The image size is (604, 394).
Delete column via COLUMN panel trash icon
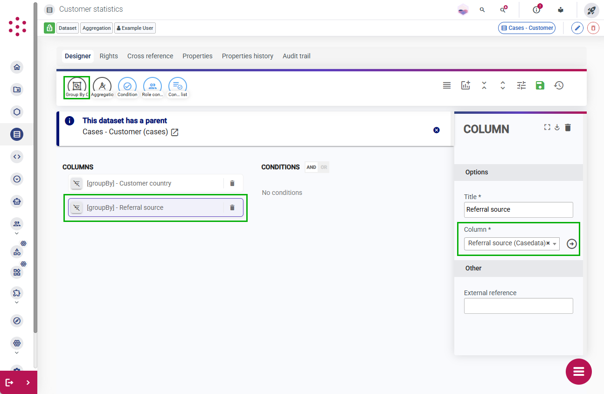pos(568,127)
